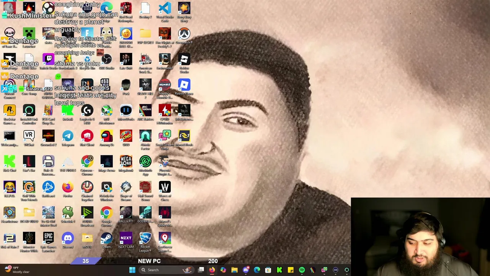Image resolution: width=490 pixels, height=276 pixels.
Task: Launch the Puck game icon
Action: [x=126, y=87]
